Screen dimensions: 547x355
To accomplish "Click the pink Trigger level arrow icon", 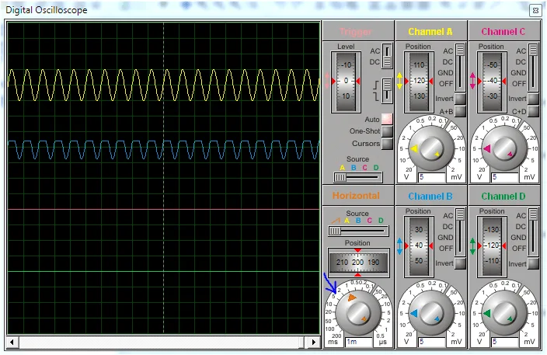I will [327, 81].
